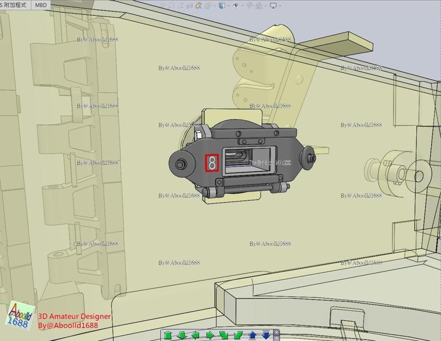
Task: Select the hex bolt on mechanism's left end
Action: pyautogui.click(x=180, y=164)
